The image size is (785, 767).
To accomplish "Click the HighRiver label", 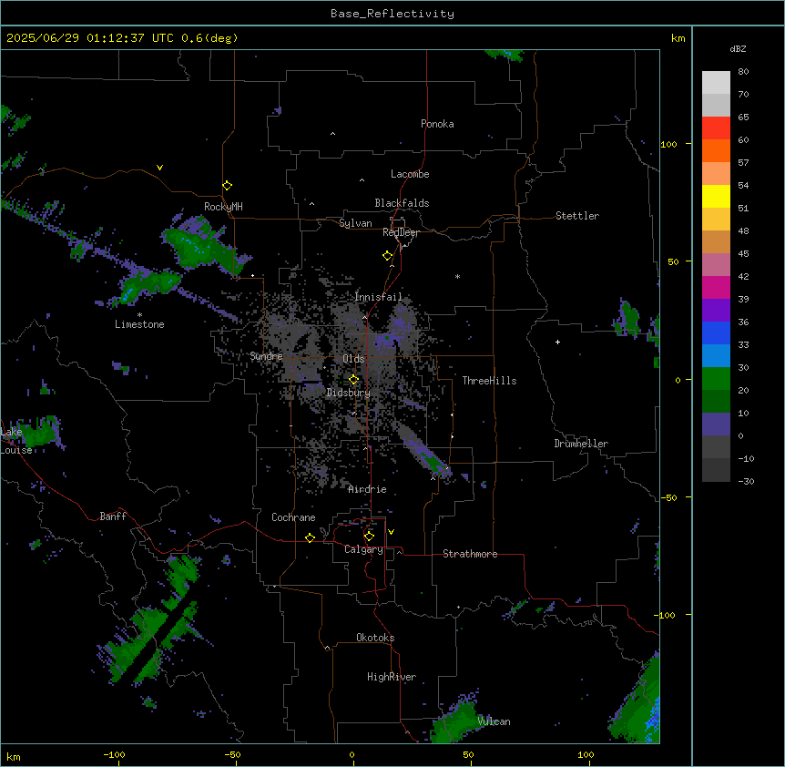I will [x=392, y=677].
